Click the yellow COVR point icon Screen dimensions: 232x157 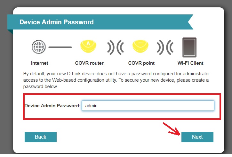(x=141, y=47)
